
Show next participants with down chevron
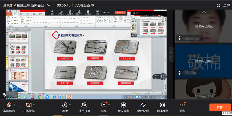204,97
